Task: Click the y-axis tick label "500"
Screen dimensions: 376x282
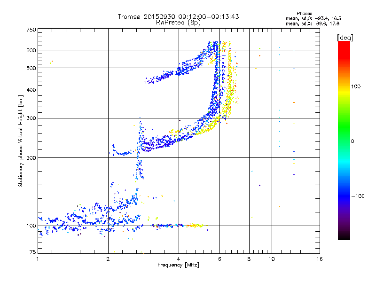Action: tap(31, 68)
